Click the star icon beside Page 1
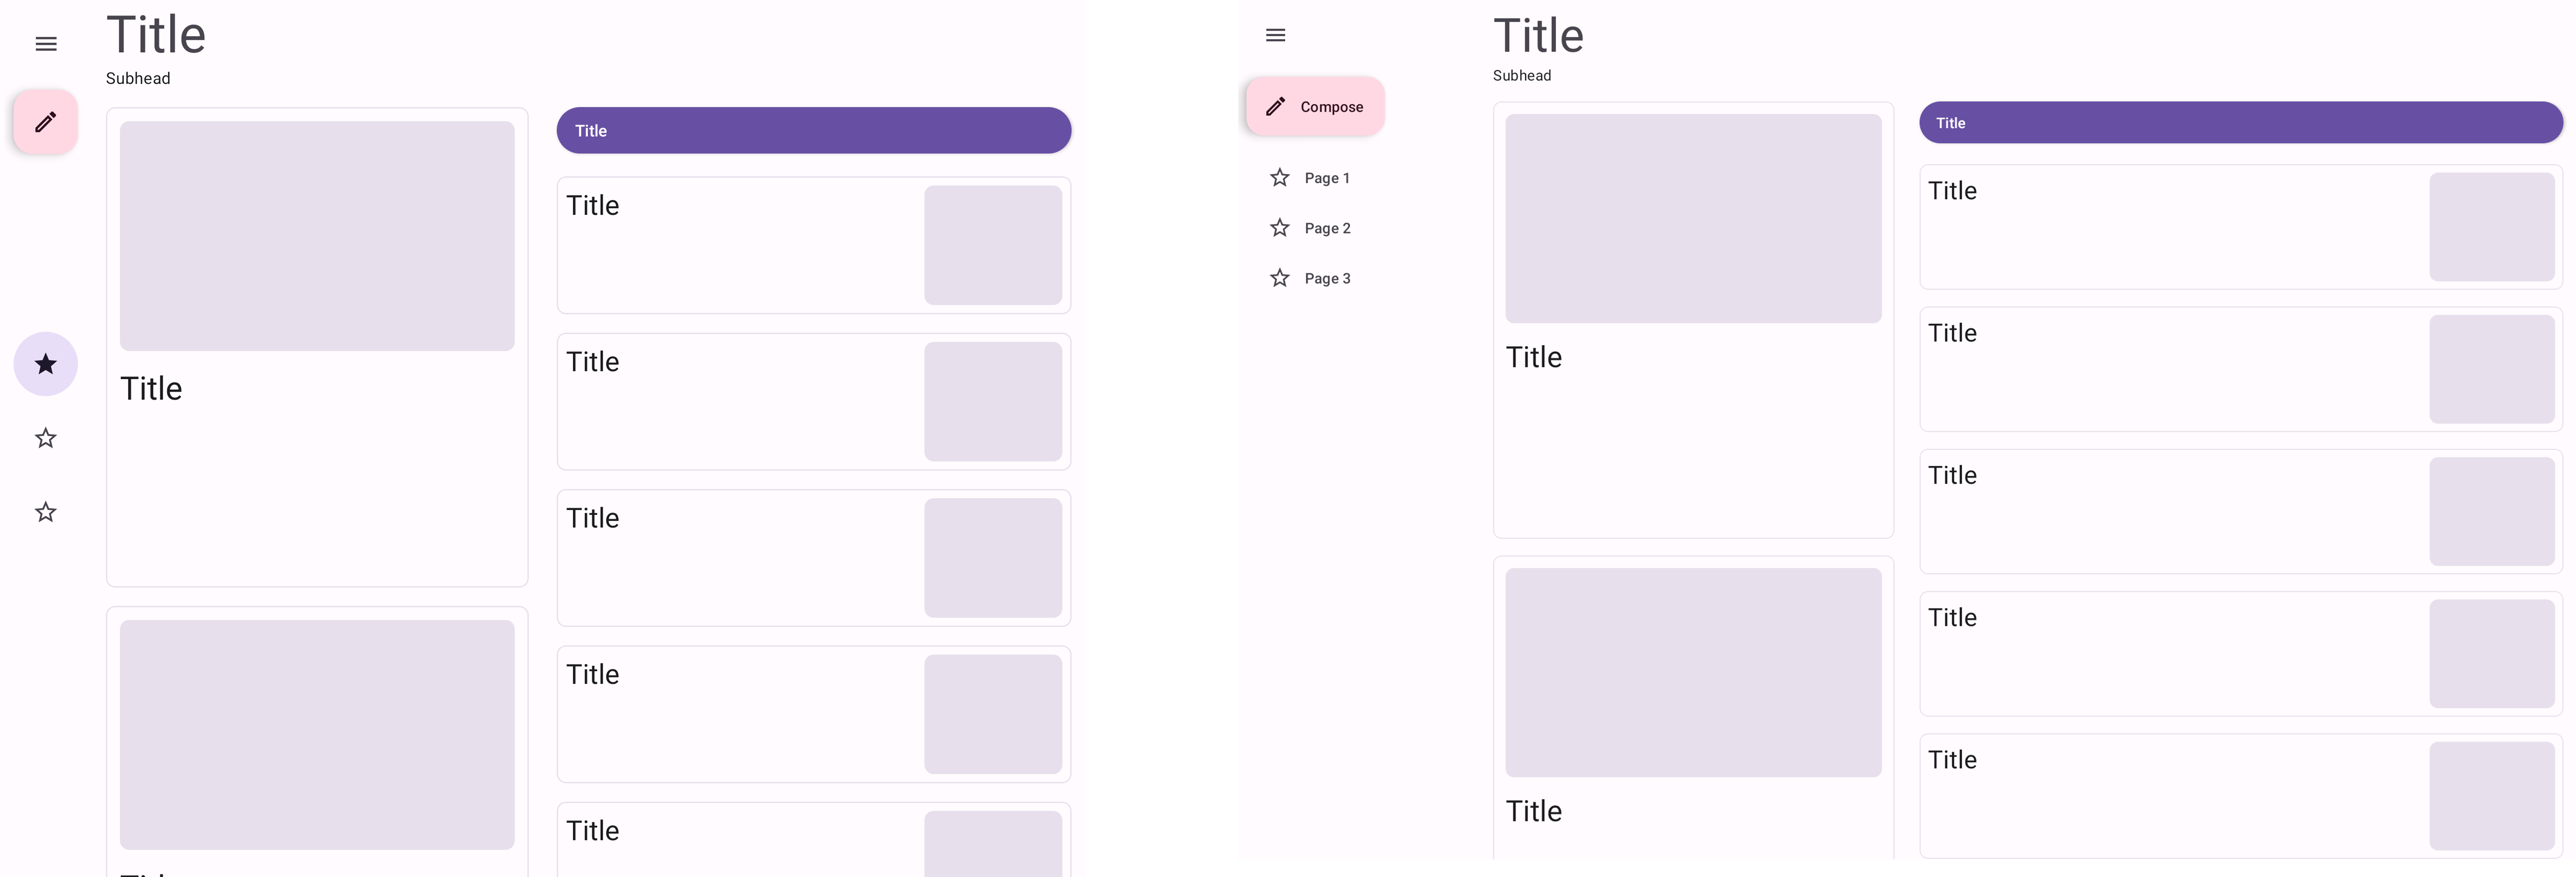This screenshot has height=877, width=2576. pyautogui.click(x=1280, y=178)
